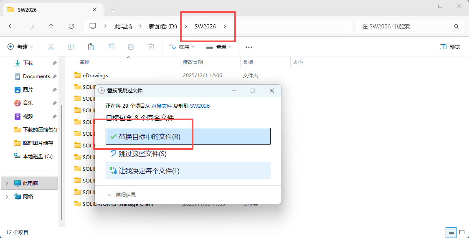Click SW2026 in the address bar
The width and height of the screenshot is (469, 238).
pos(205,26)
